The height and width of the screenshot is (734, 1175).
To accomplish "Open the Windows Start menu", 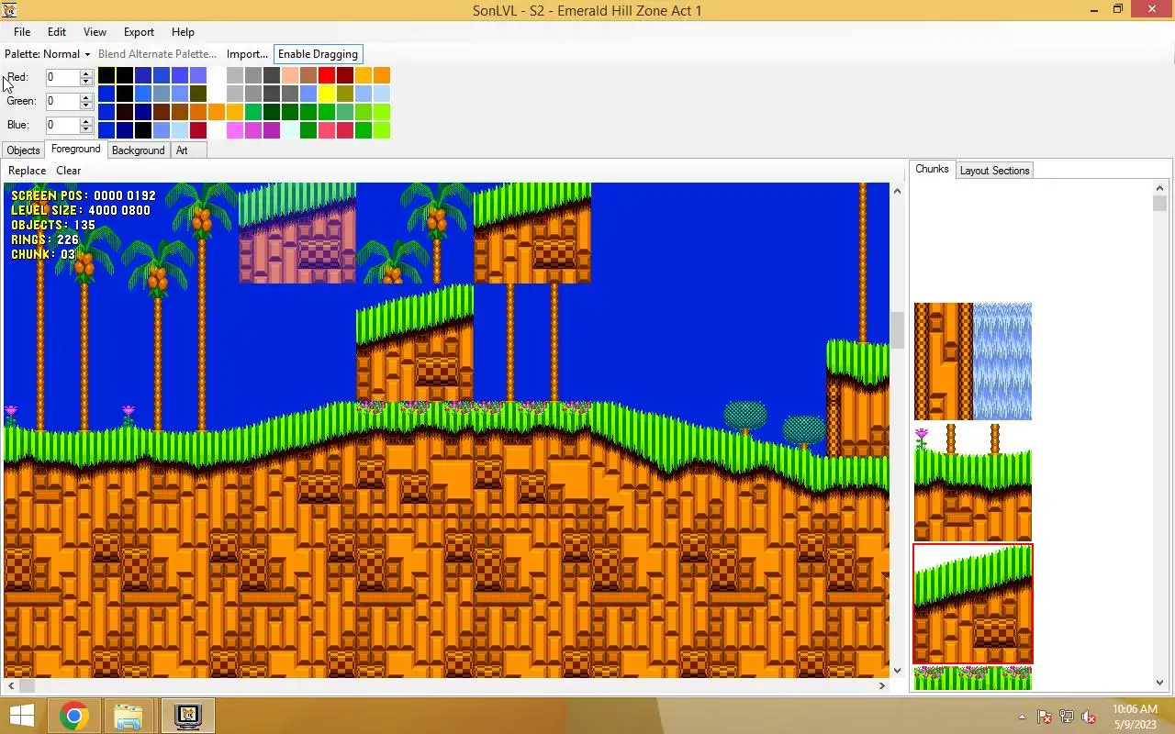I will pyautogui.click(x=22, y=716).
